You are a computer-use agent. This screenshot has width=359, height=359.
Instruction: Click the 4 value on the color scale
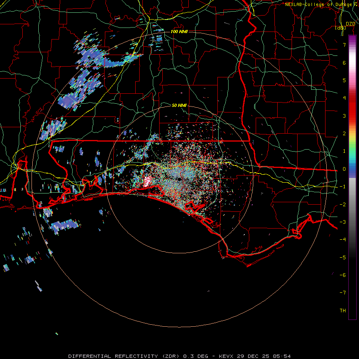(344, 98)
